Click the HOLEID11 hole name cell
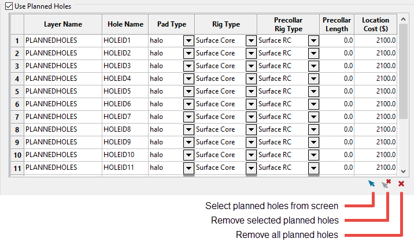 tap(125, 167)
